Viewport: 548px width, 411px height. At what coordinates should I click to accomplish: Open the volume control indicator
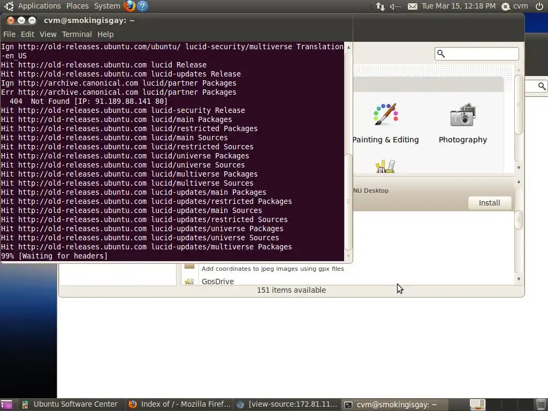(395, 6)
